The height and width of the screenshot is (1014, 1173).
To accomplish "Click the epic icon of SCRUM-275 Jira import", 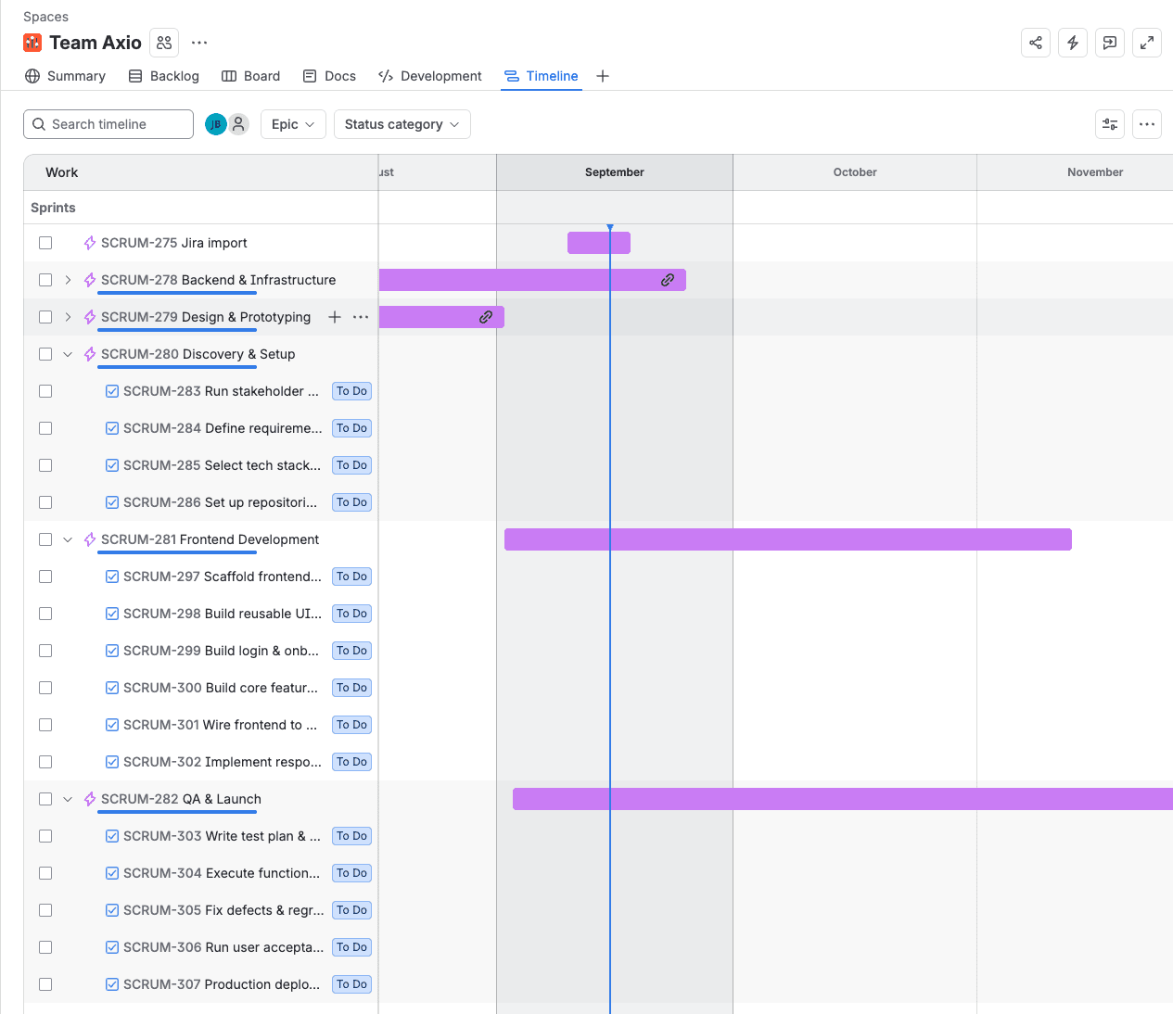I will tap(90, 243).
